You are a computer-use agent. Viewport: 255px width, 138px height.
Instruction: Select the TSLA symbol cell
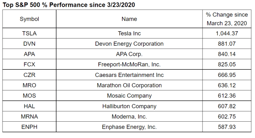[29, 33]
